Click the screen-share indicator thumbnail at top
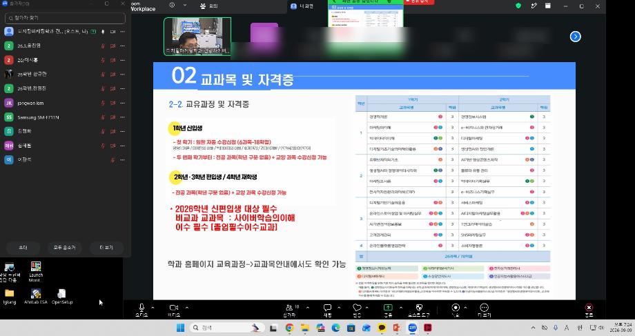Image resolution: width=635 pixels, height=336 pixels. (365, 15)
